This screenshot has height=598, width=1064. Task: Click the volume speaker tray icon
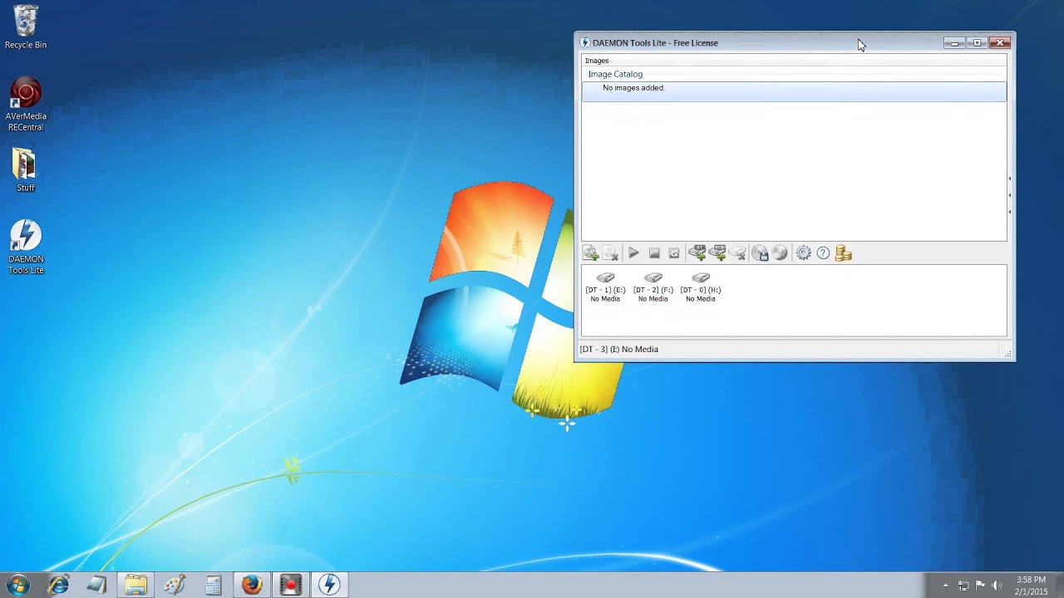point(997,586)
